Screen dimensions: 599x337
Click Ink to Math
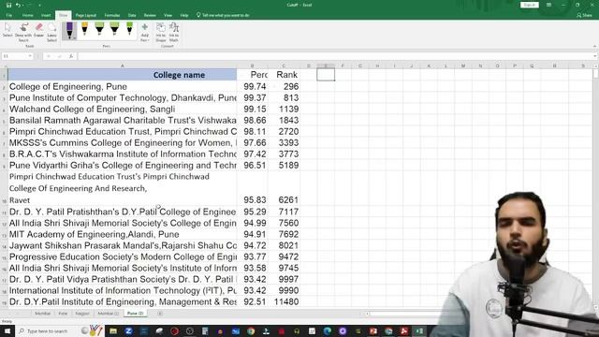[x=174, y=32]
